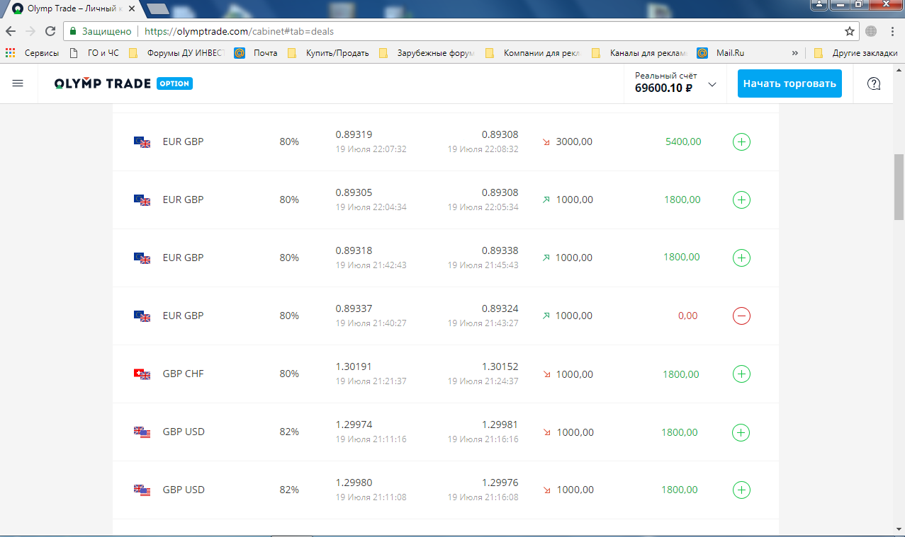Image resolution: width=905 pixels, height=537 pixels.
Task: Open a new browser tab
Action: (158, 8)
